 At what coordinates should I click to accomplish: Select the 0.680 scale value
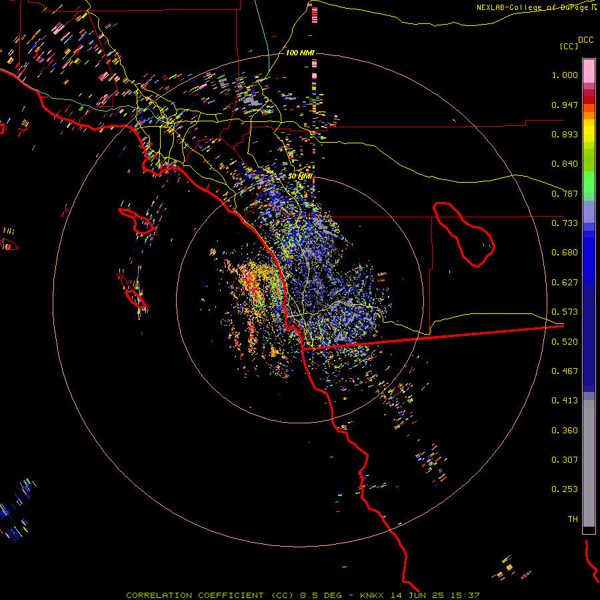click(565, 253)
